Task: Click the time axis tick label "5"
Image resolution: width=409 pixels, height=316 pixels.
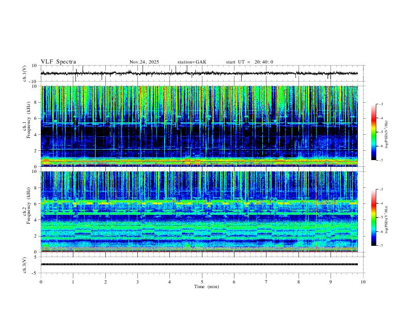Action: (202, 282)
